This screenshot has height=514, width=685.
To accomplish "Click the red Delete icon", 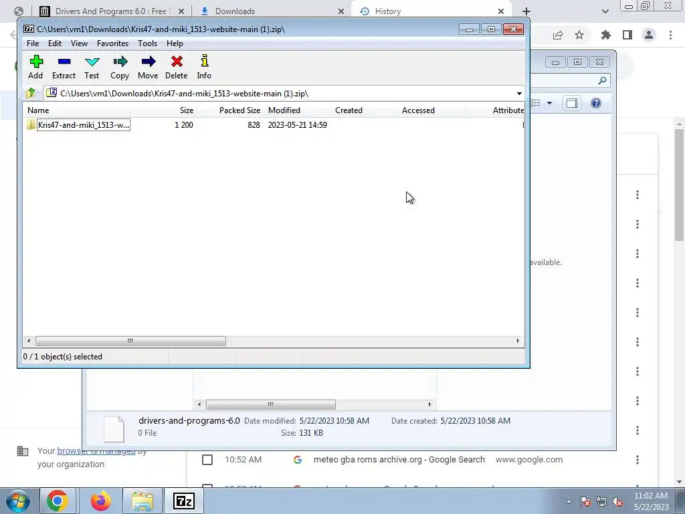I will (177, 67).
